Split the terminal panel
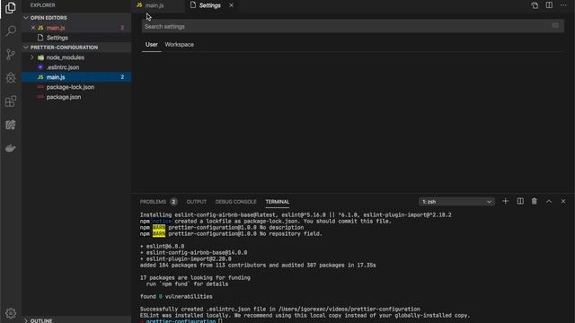This screenshot has width=575, height=323. (520, 201)
